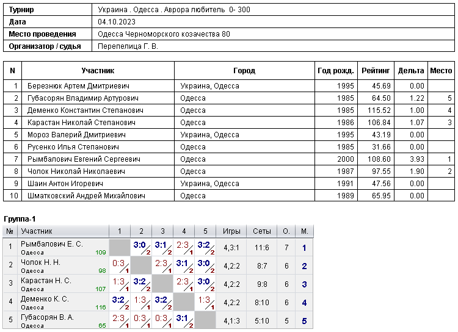Click delta value '1.22'
The image size is (458, 332).
click(x=417, y=98)
